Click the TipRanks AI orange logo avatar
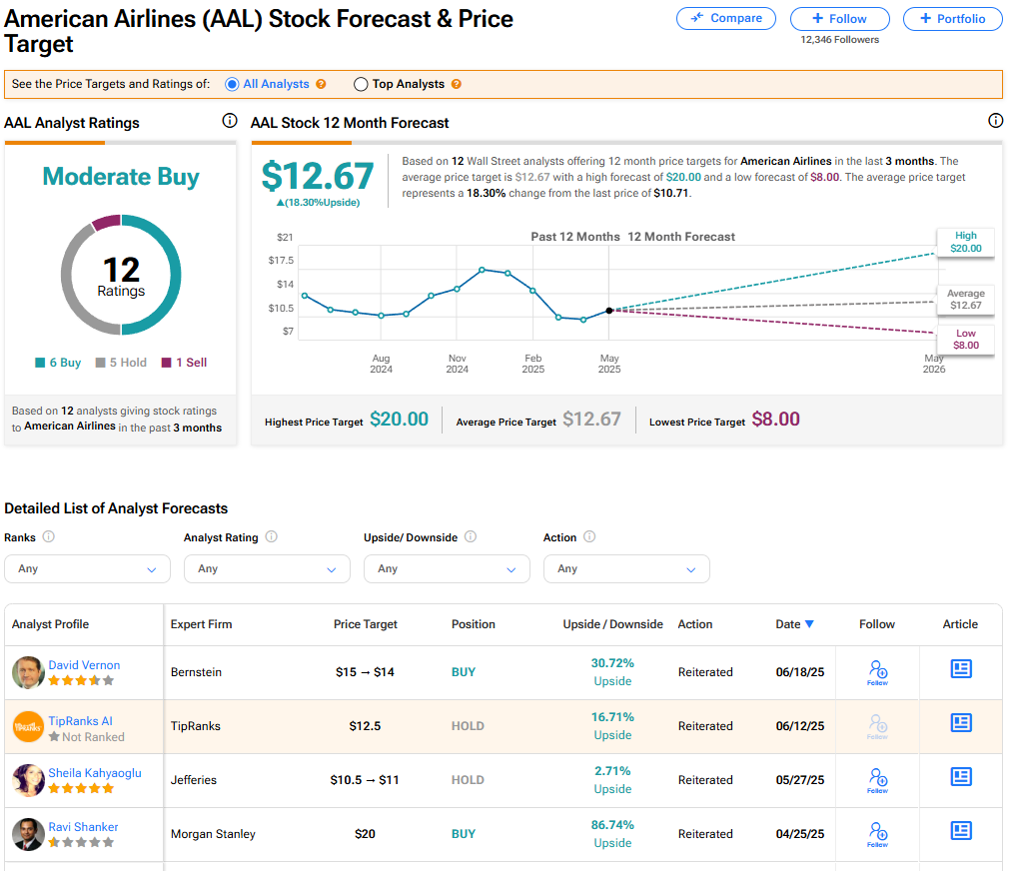The image size is (1018, 871). (28, 726)
